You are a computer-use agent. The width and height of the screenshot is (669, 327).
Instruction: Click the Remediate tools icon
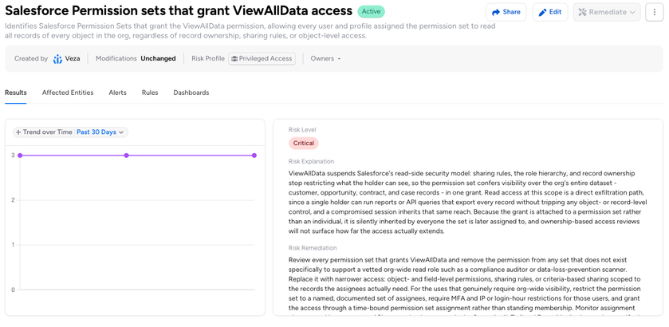(x=582, y=13)
